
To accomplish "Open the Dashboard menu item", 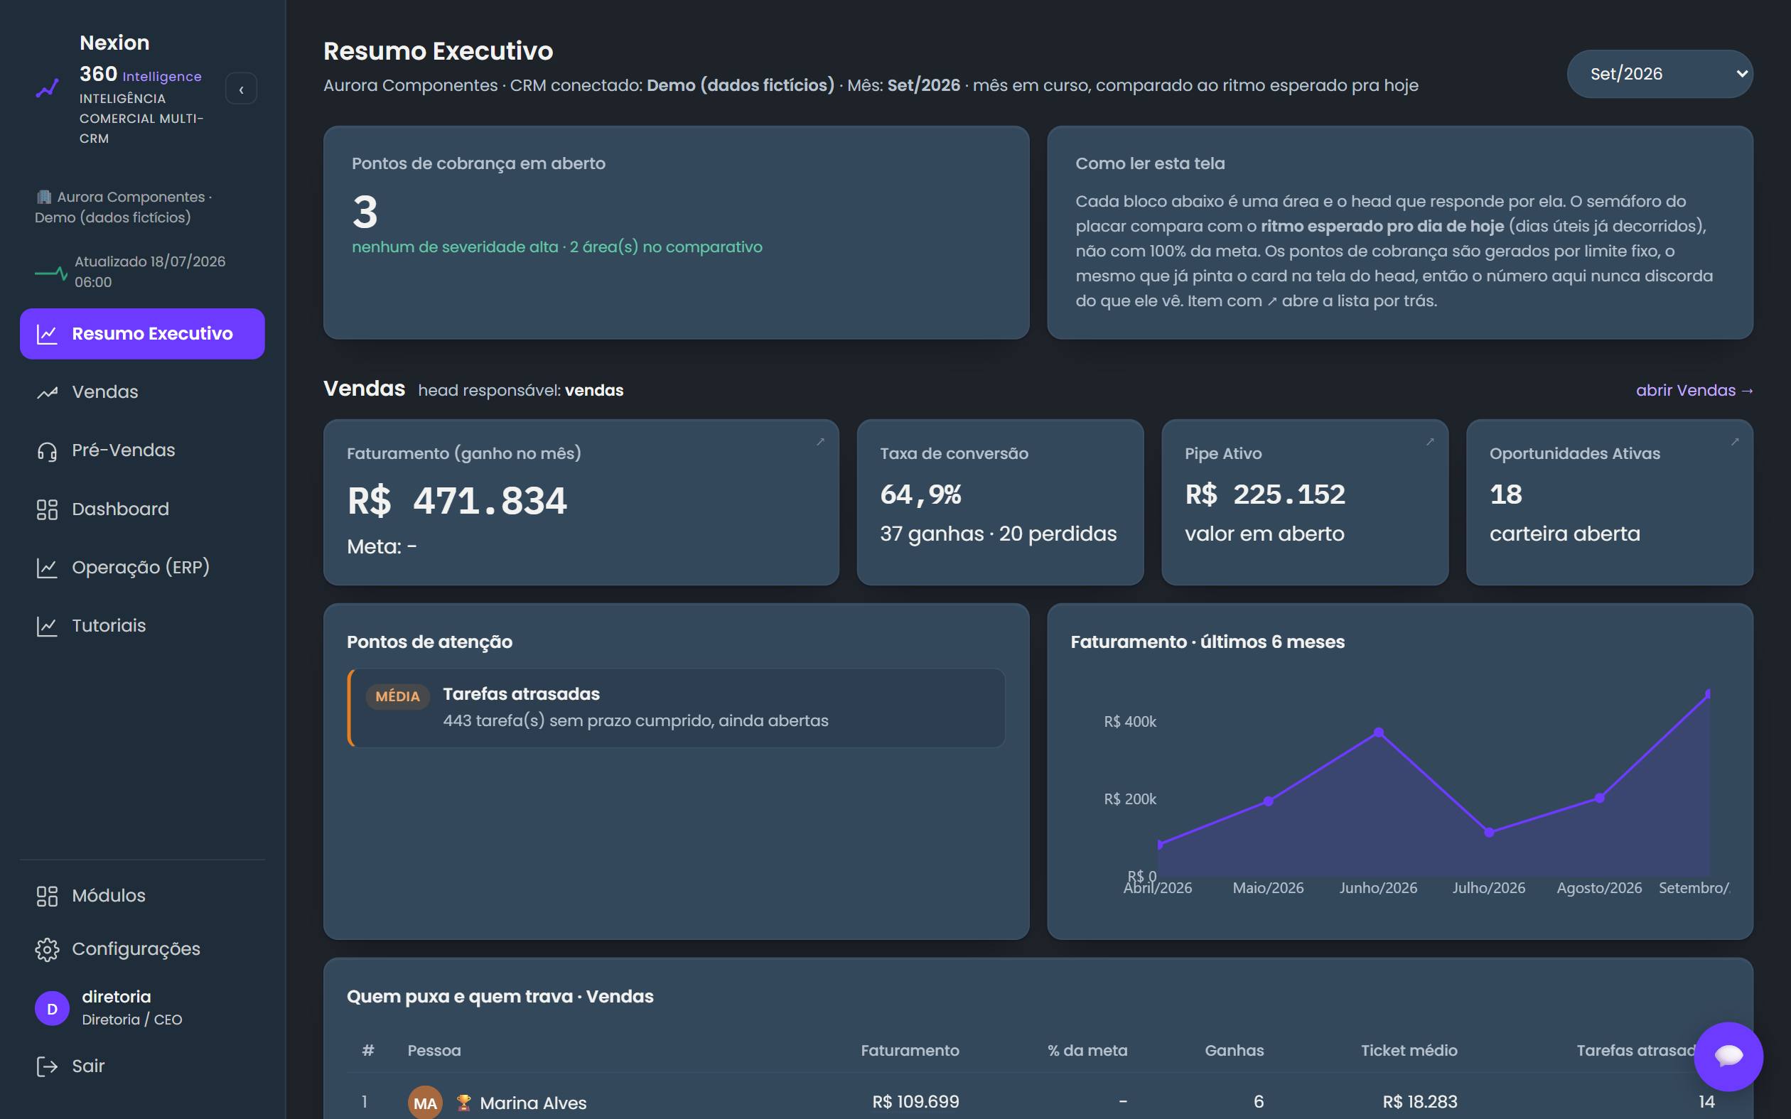I will tap(142, 509).
